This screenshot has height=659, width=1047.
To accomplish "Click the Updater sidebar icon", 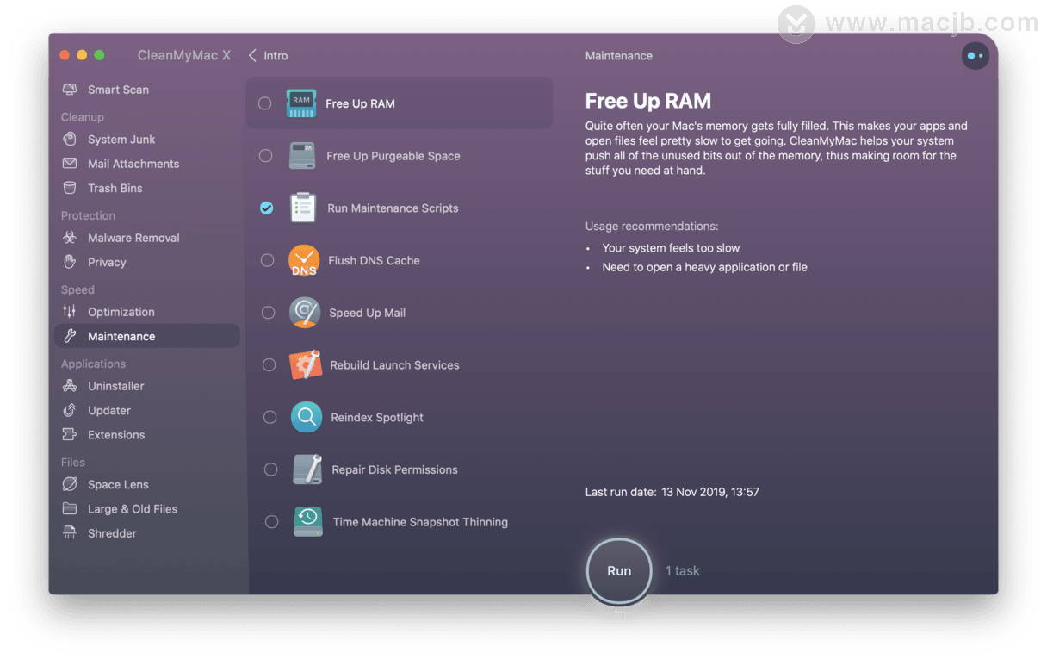I will (70, 410).
